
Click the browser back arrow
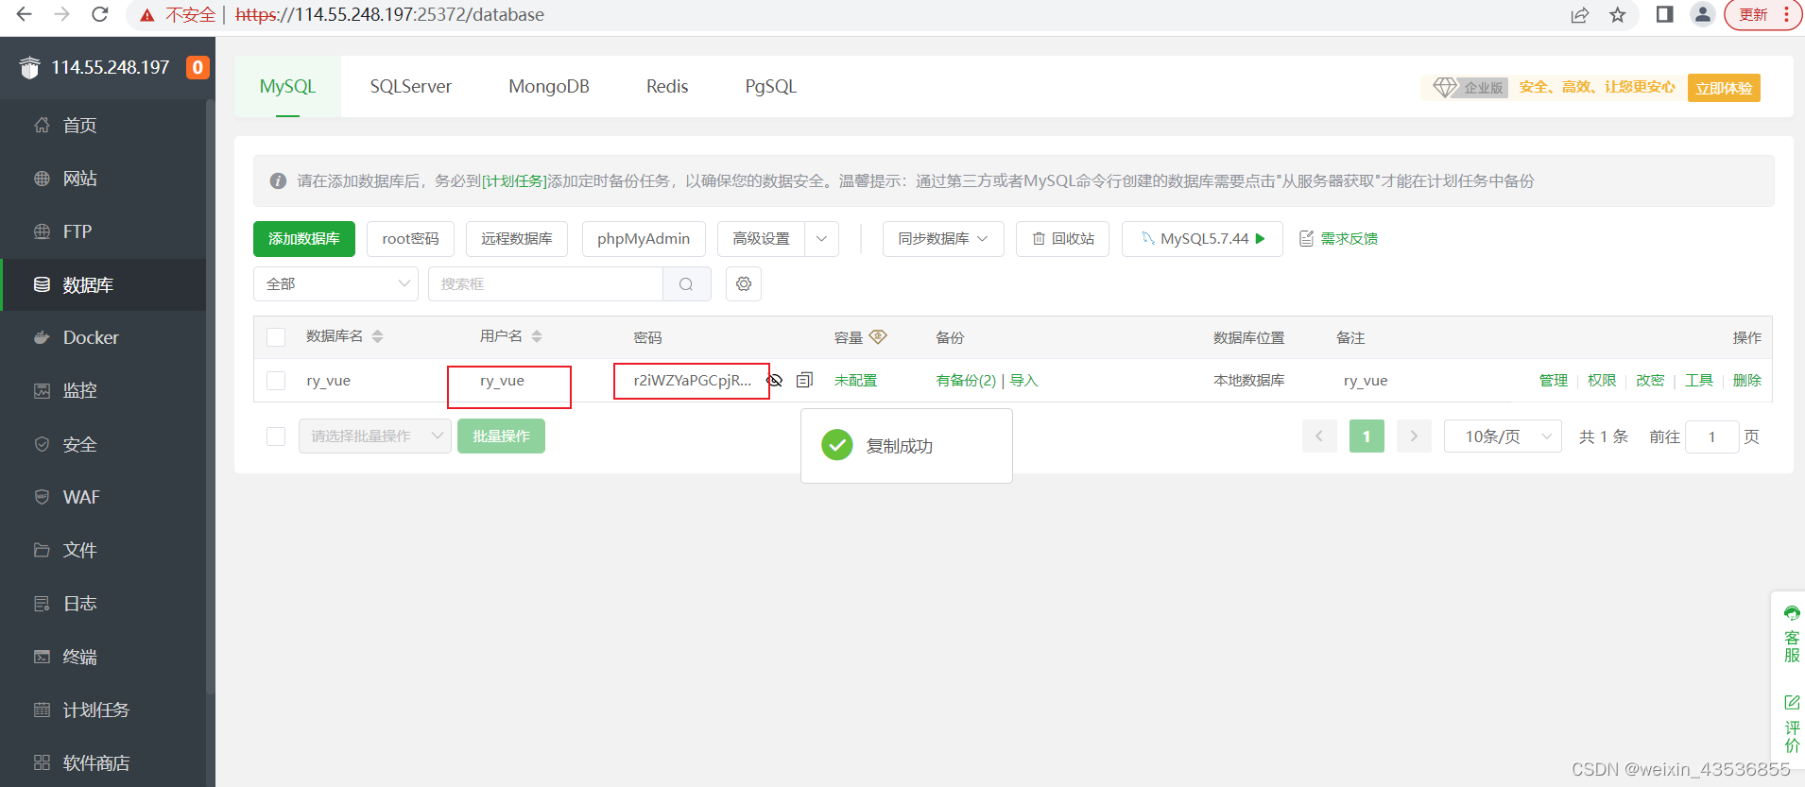click(25, 14)
